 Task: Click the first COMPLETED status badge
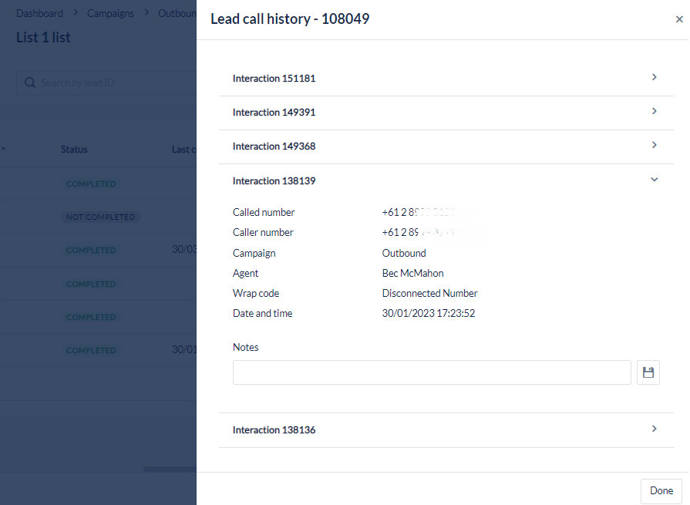[91, 184]
